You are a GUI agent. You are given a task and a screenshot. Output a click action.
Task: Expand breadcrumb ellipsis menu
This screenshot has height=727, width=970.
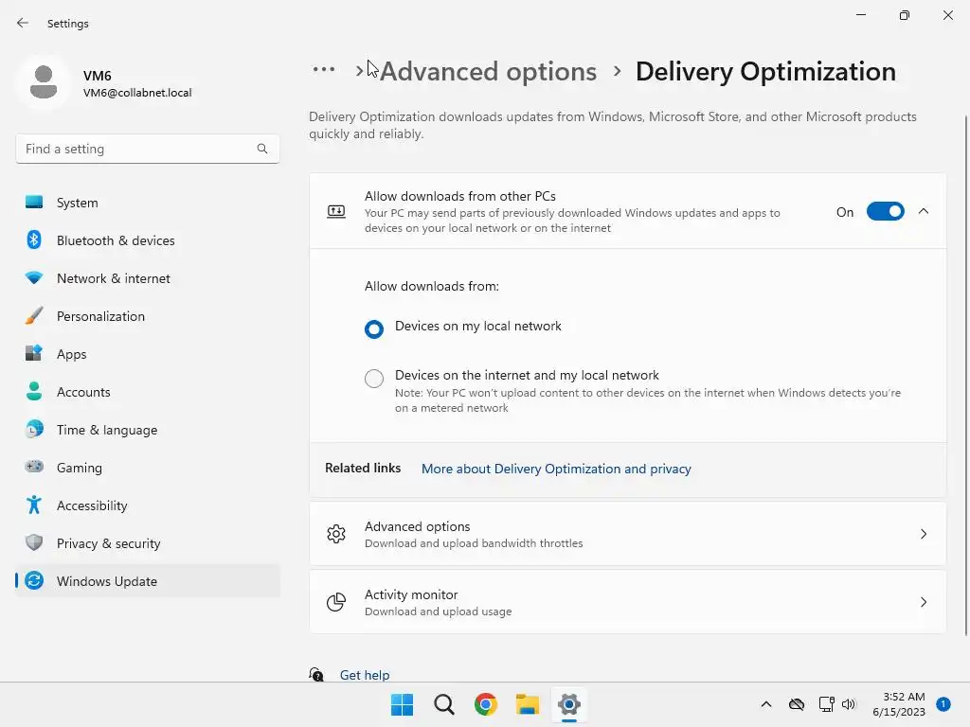tap(324, 69)
